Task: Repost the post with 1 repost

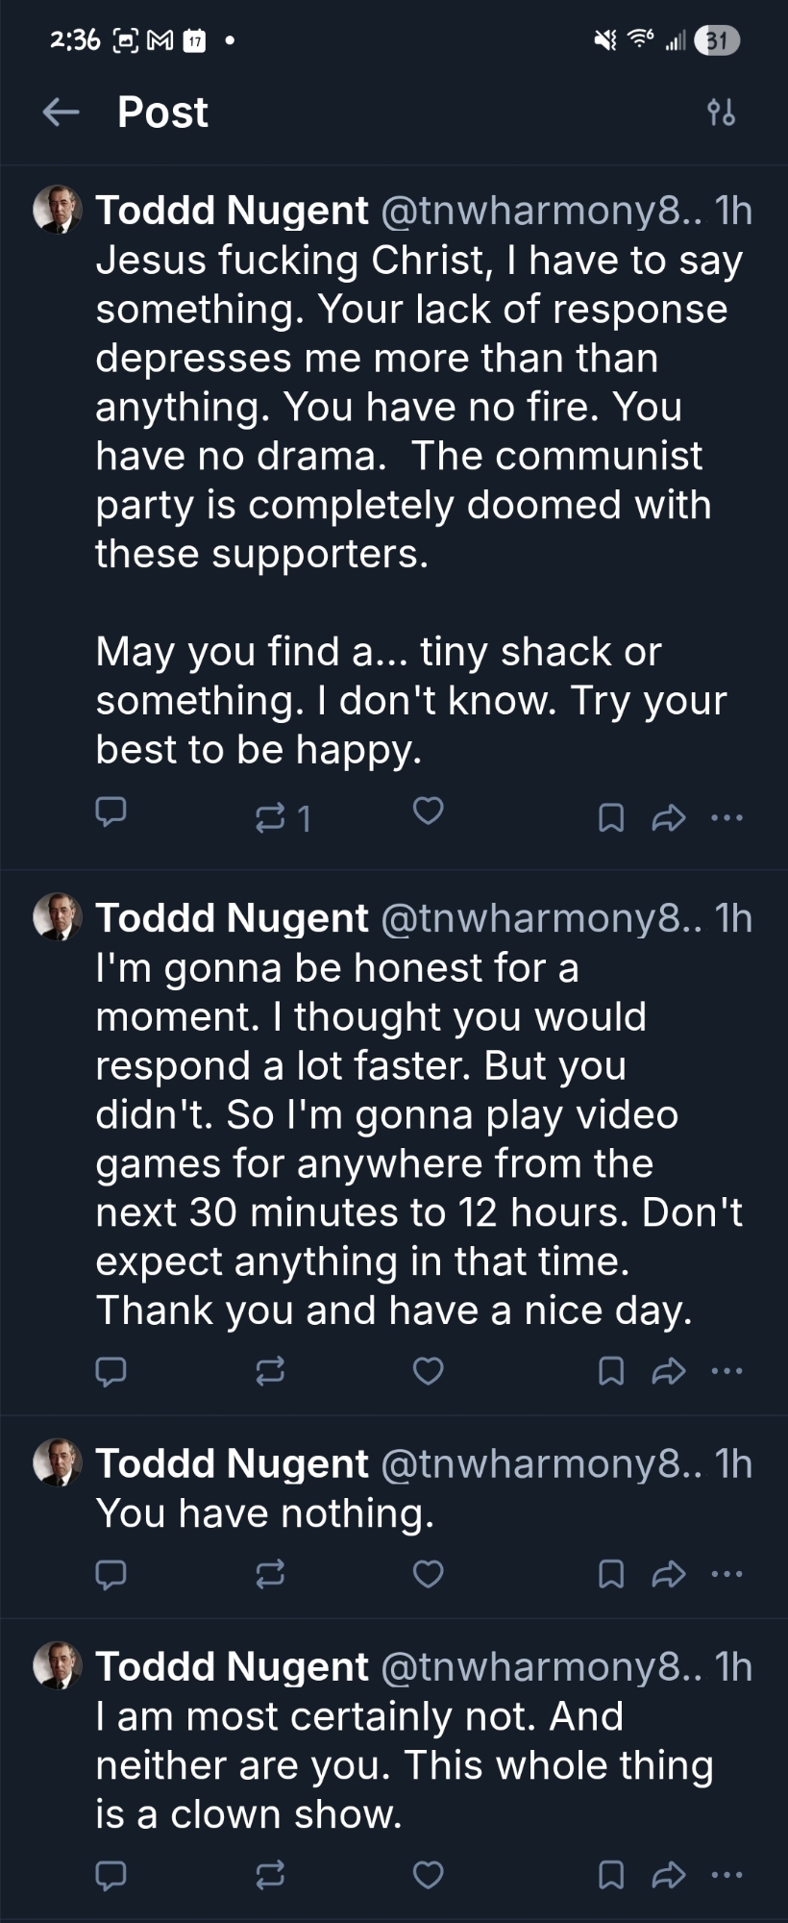Action: point(270,818)
